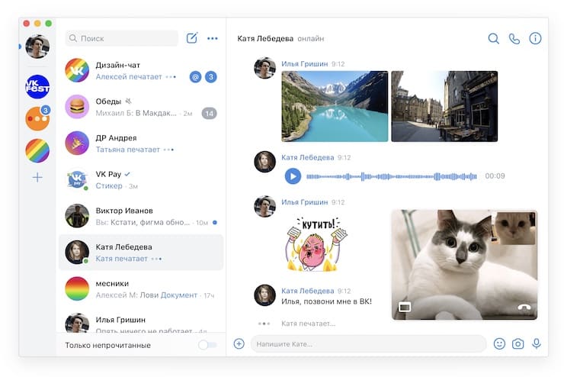Viewport: 564px width, 377px height.
Task: Open the Илья Гришин conversation in list
Action: pyautogui.click(x=141, y=322)
